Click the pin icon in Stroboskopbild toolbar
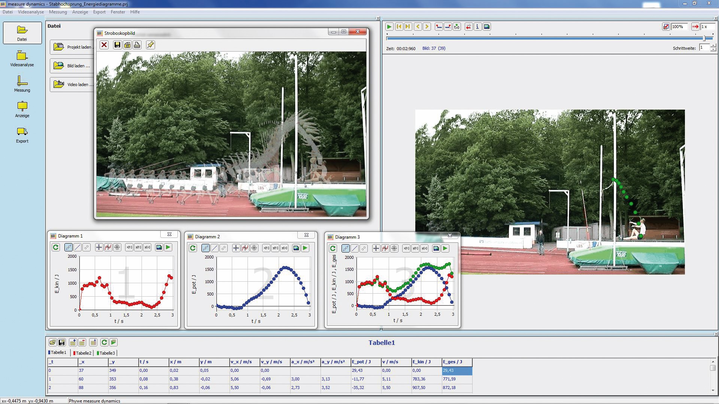719x404 pixels. (x=150, y=45)
